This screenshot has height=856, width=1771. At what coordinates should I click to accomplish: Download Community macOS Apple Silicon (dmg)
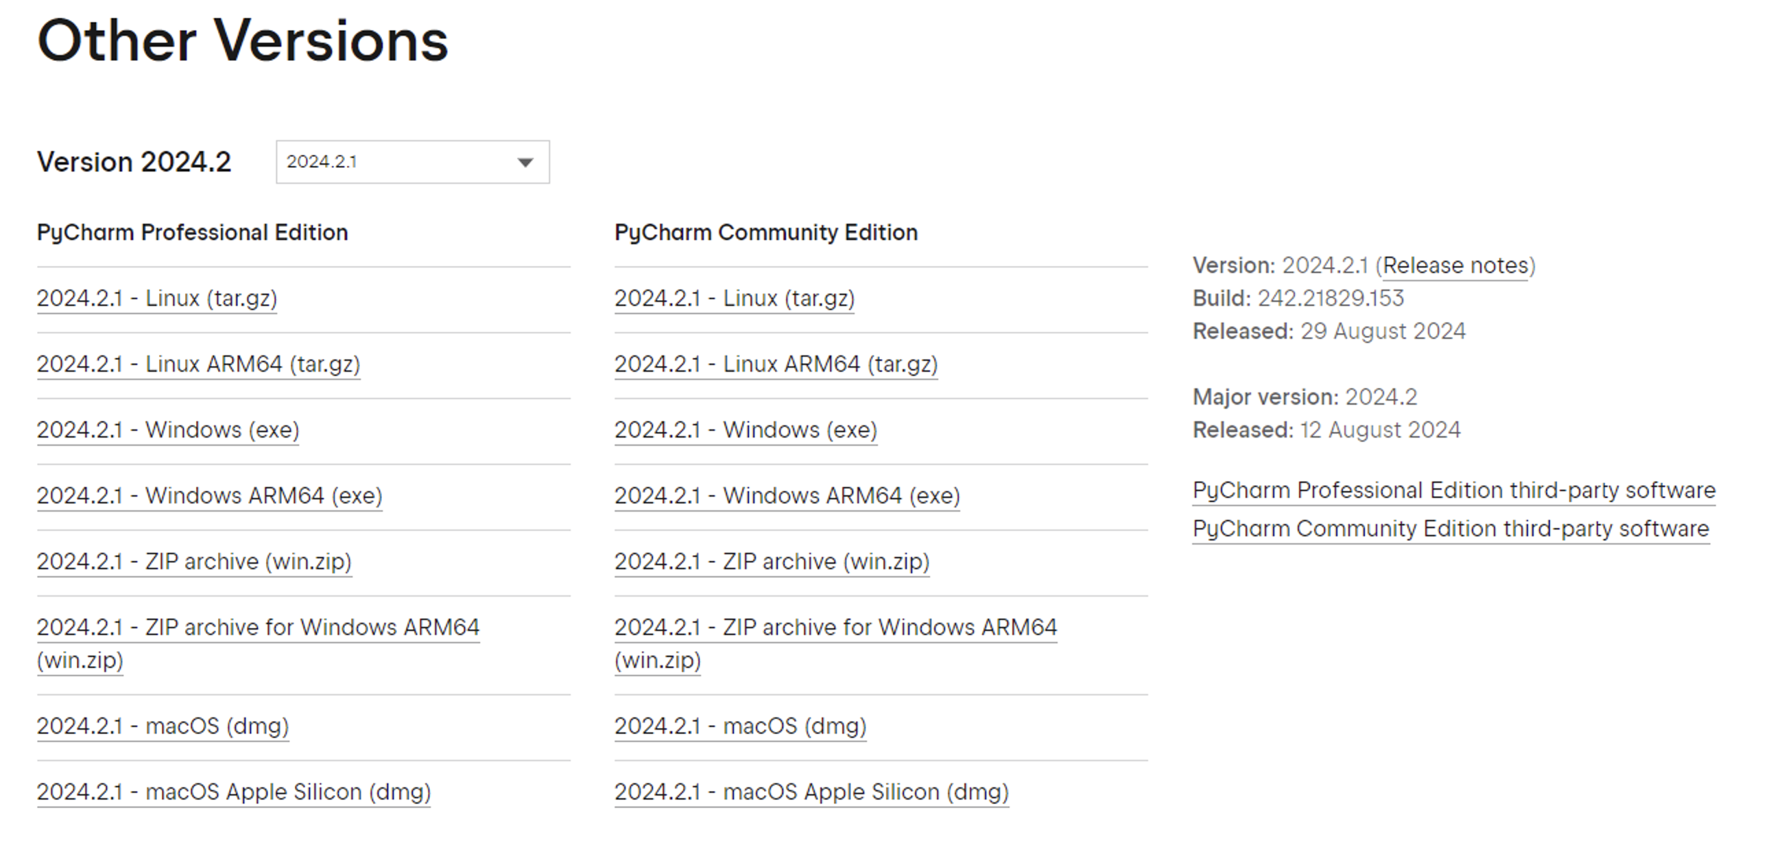811,792
